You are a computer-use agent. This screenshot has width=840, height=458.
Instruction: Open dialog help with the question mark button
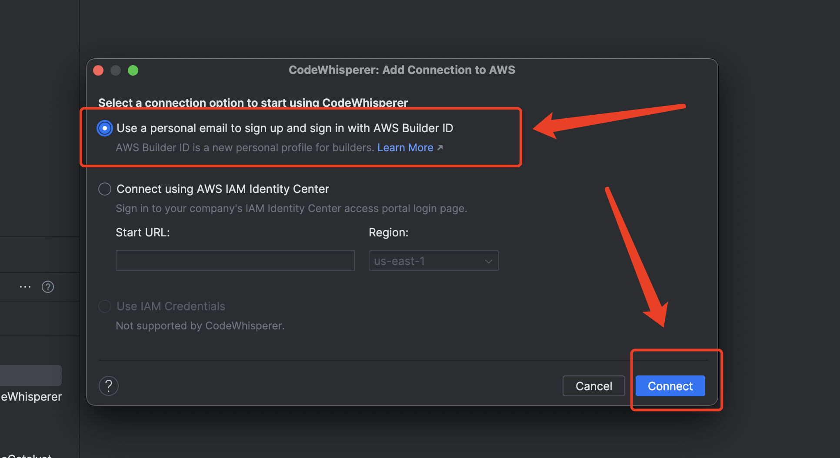point(109,386)
